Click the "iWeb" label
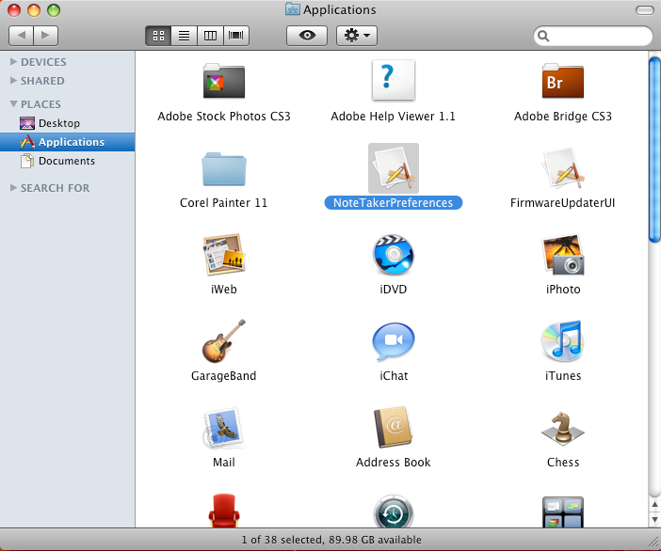 coord(224,290)
